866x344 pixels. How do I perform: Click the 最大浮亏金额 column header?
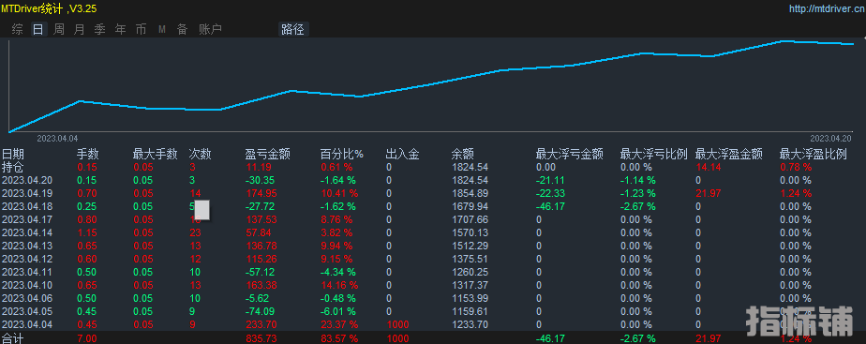(x=570, y=154)
